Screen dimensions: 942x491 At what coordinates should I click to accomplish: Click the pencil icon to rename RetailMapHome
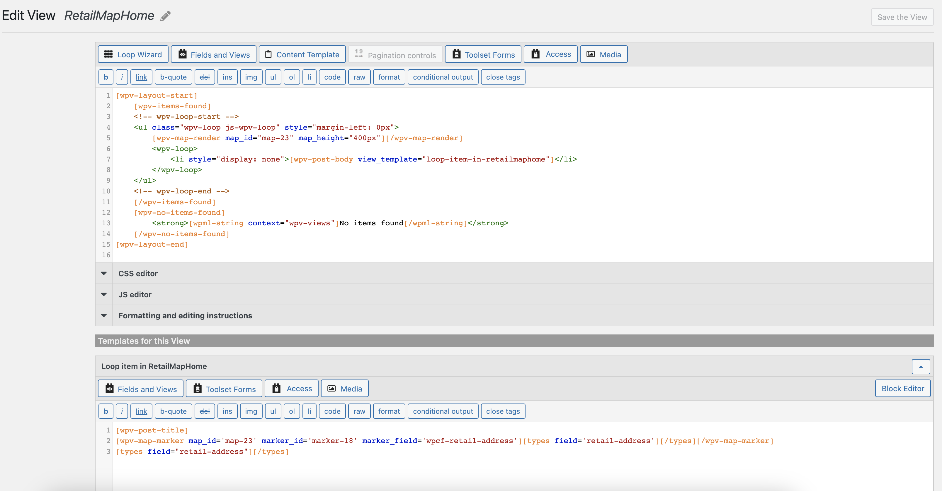[165, 16]
